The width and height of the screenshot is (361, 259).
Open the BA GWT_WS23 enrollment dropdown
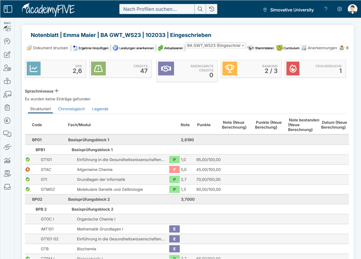pos(216,46)
